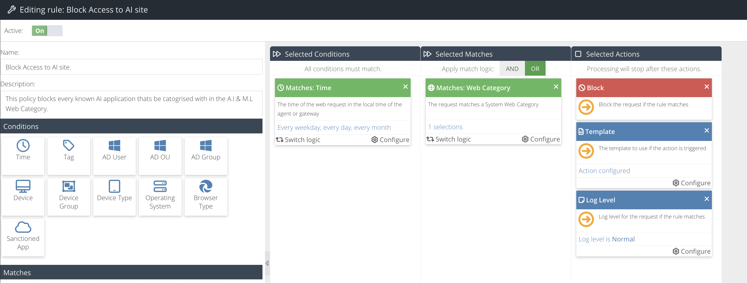This screenshot has width=747, height=283.
Task: Remove the Log Level action card
Action: click(x=707, y=199)
